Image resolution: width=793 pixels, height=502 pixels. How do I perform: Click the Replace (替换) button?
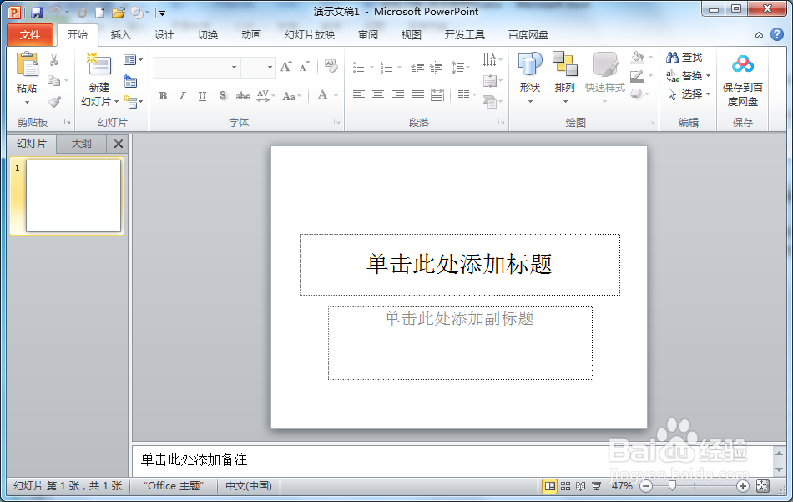[x=689, y=76]
